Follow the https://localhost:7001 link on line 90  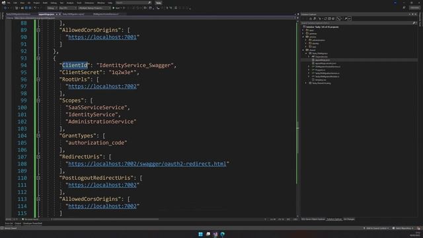pos(102,37)
